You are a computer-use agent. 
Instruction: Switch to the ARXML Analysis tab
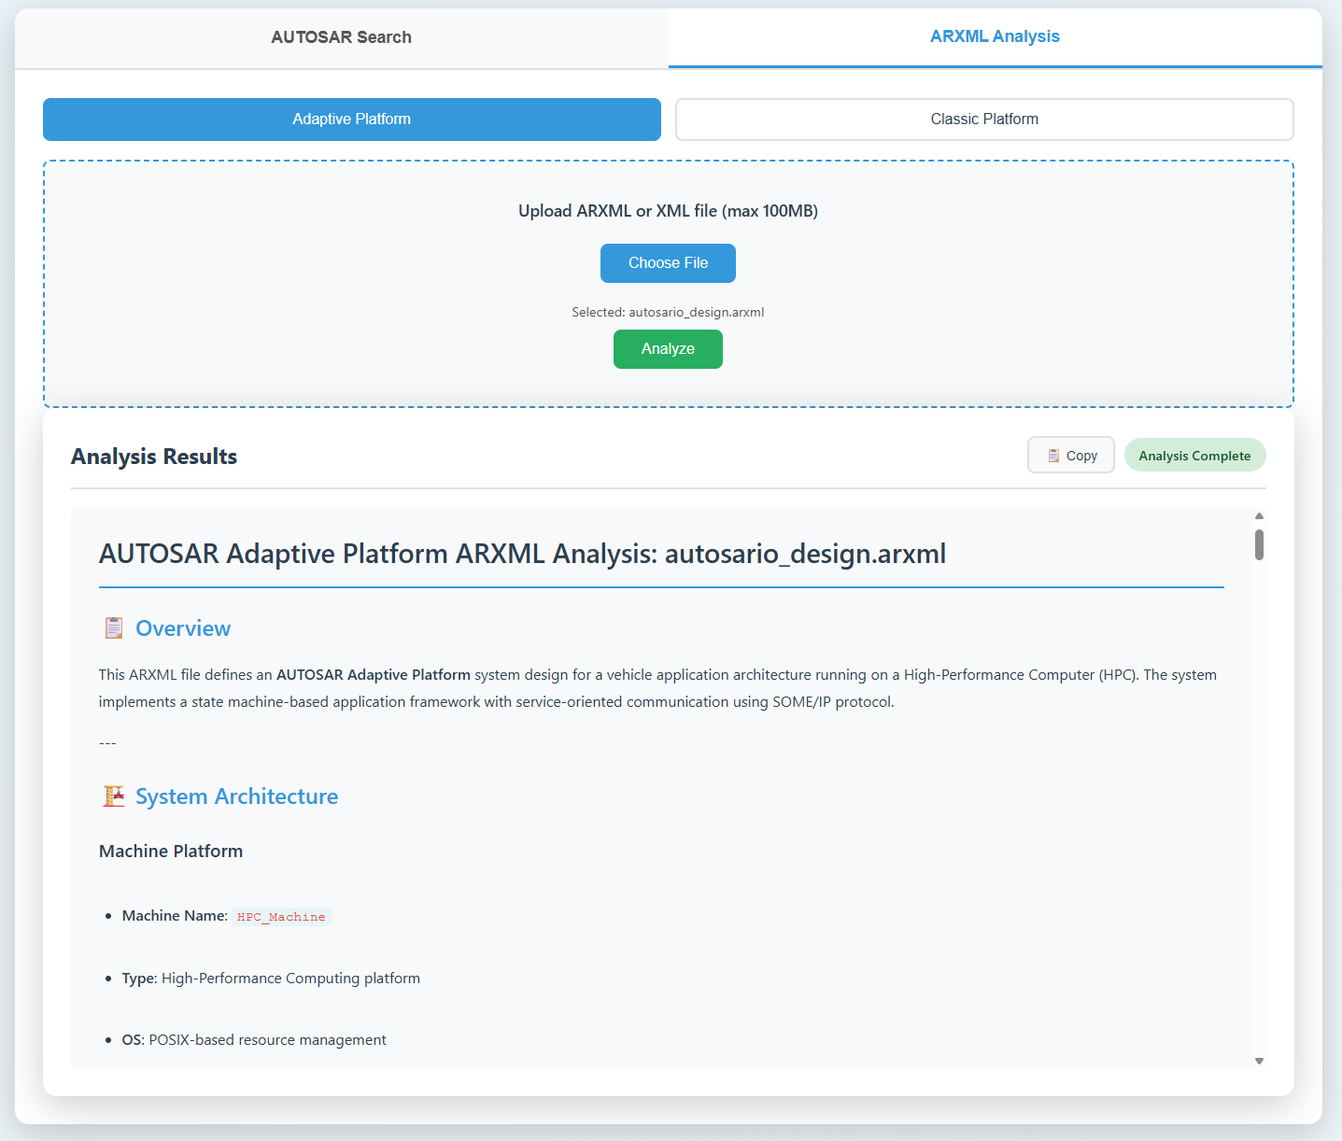(995, 36)
